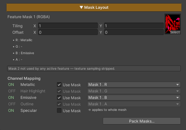Image resolution: width=186 pixels, height=130 pixels.
Task: Click the Mask 2 not used info box
Action: (x=94, y=68)
